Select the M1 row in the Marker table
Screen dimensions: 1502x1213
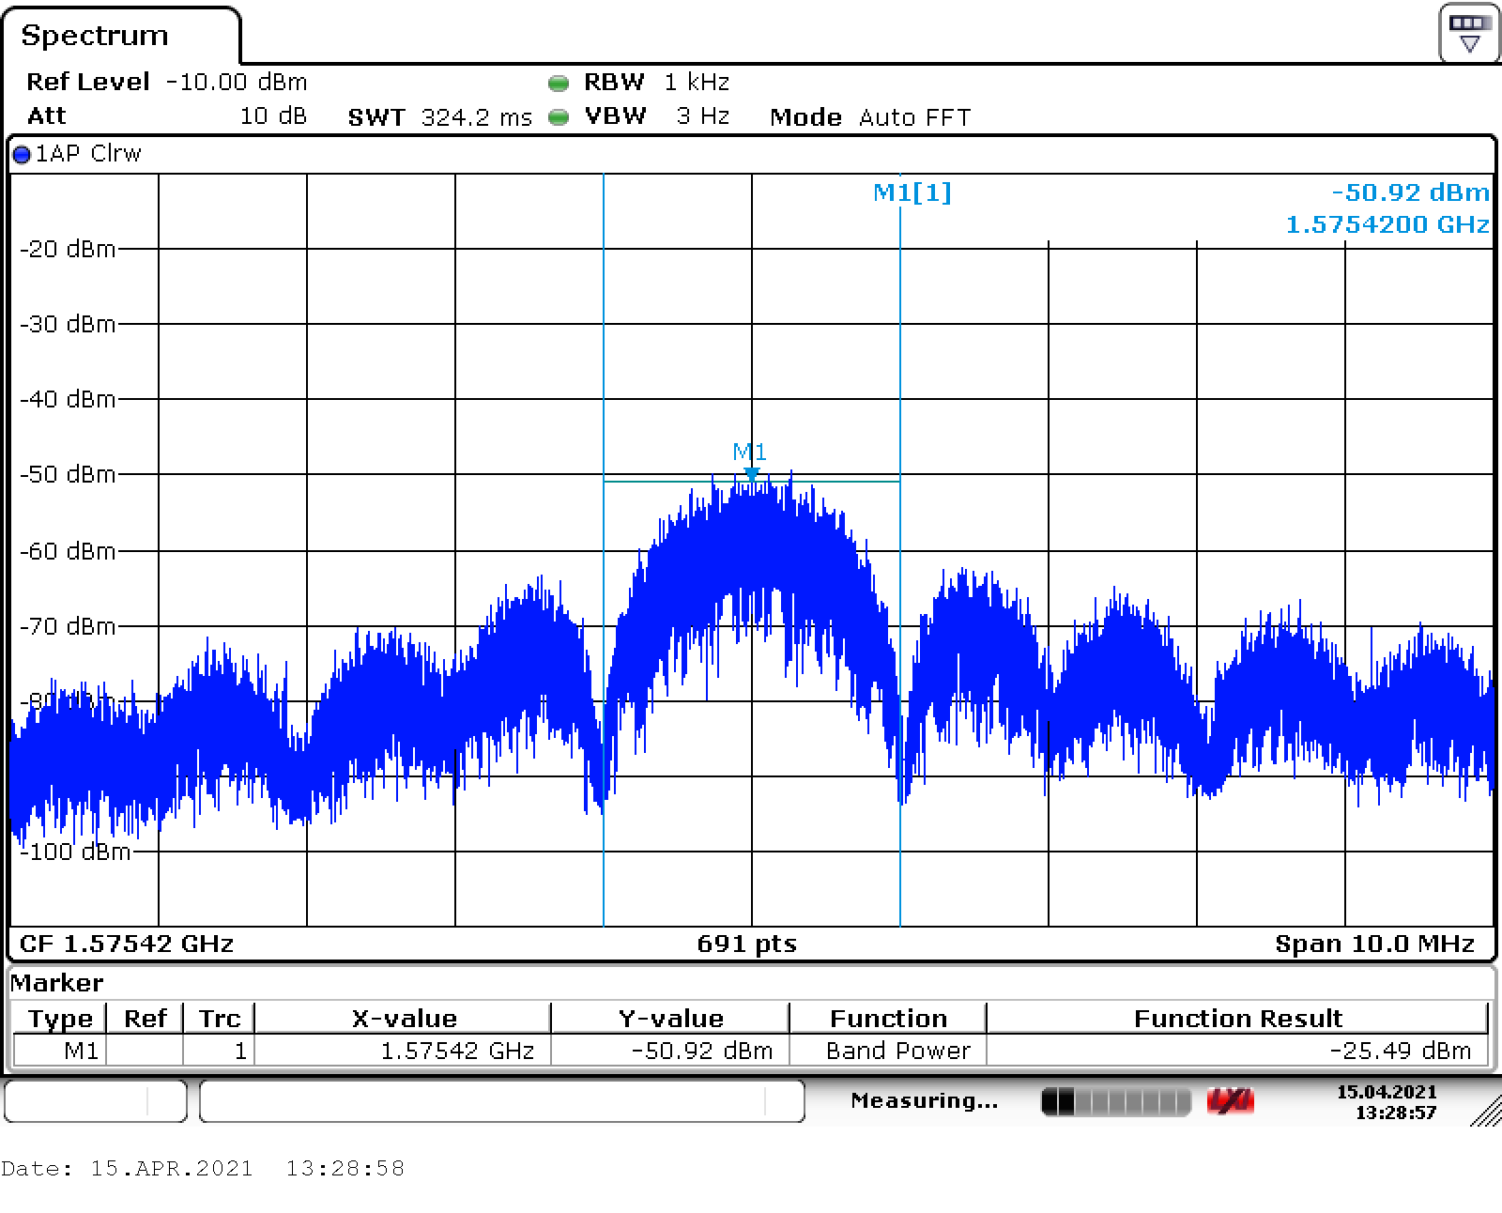pyautogui.click(x=81, y=1051)
